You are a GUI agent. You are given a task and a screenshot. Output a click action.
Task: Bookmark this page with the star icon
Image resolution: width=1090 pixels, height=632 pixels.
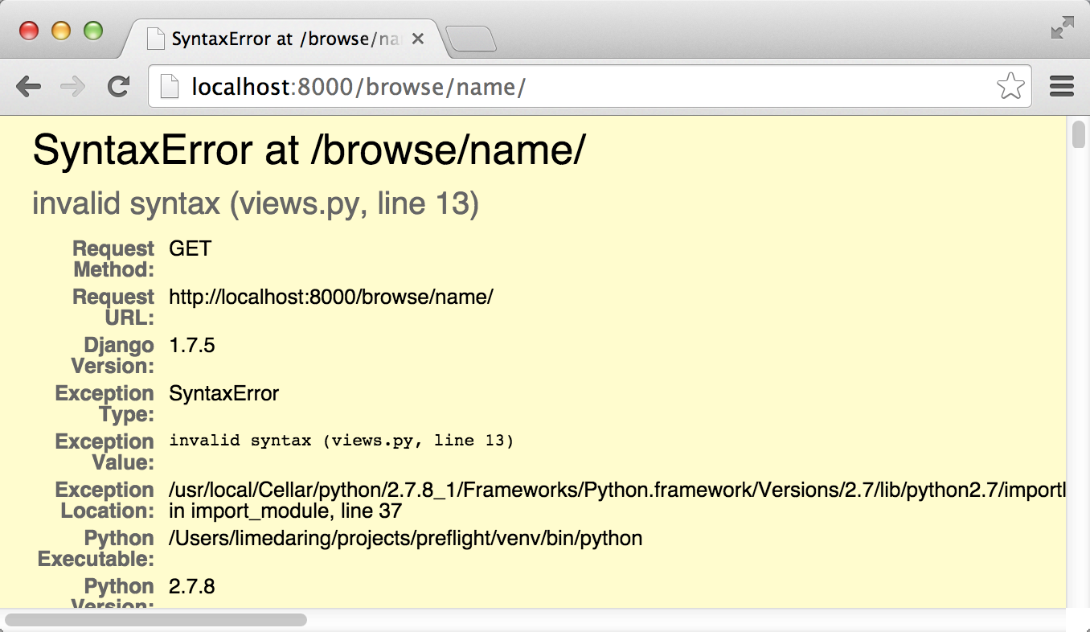tap(1012, 86)
